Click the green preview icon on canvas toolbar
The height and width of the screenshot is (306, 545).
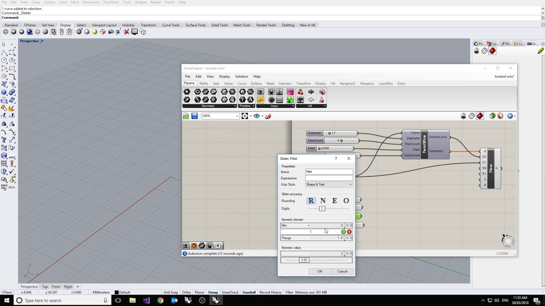point(492,116)
